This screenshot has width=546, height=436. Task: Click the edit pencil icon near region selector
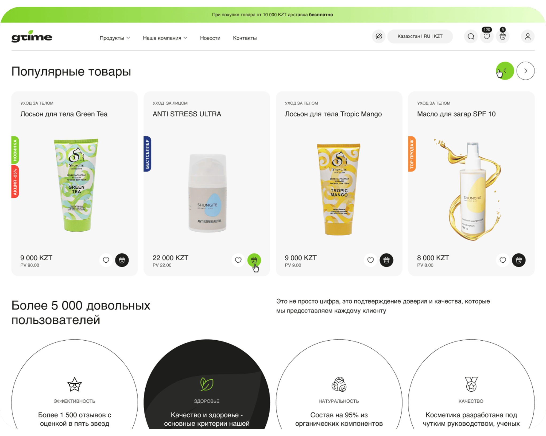click(x=378, y=36)
